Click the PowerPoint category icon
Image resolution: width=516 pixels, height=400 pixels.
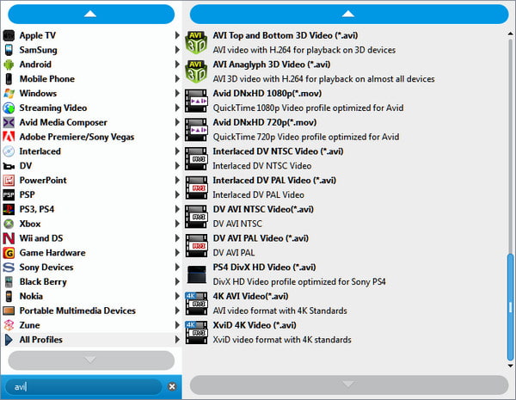coord(9,181)
